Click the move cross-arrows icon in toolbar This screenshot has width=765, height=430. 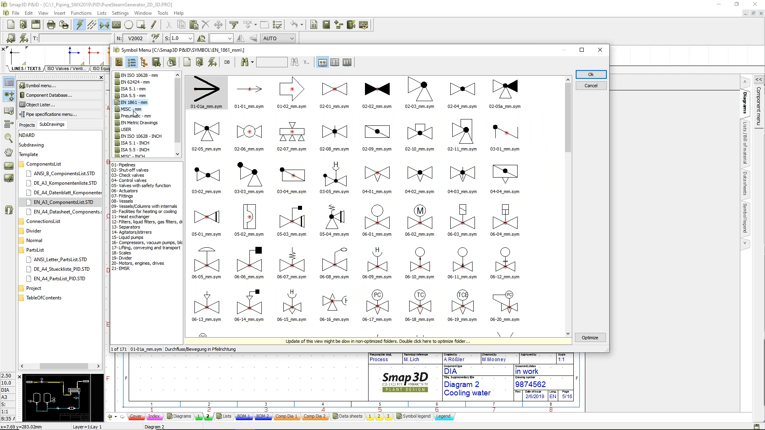point(218,25)
